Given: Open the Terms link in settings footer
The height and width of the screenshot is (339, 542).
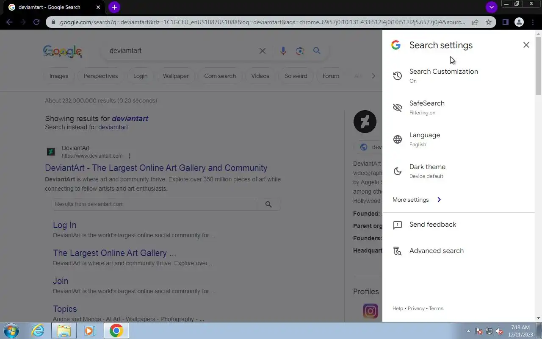Looking at the screenshot, I should point(436,308).
